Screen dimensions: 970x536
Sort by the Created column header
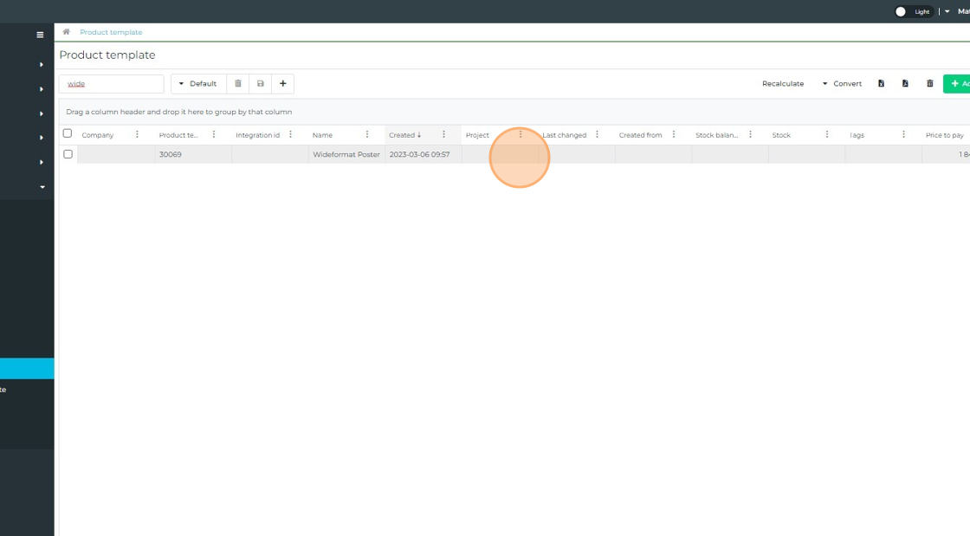pos(404,135)
